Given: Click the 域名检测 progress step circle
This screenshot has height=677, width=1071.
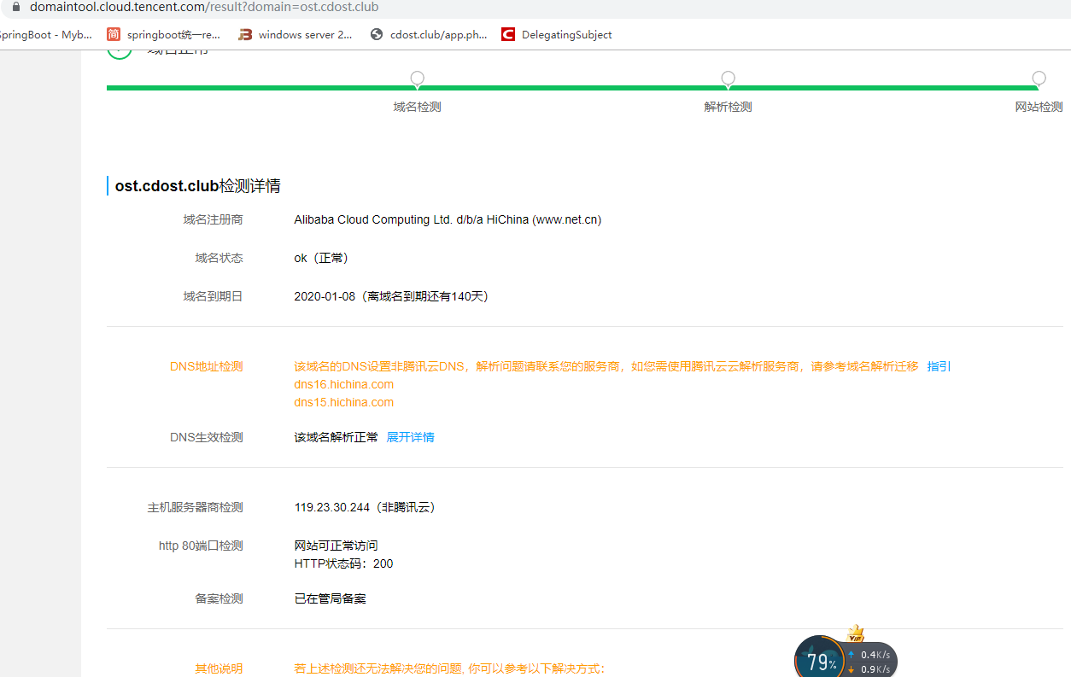Looking at the screenshot, I should pos(417,79).
